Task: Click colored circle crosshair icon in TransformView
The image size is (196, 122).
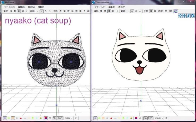Action: pyautogui.click(x=176, y=11)
